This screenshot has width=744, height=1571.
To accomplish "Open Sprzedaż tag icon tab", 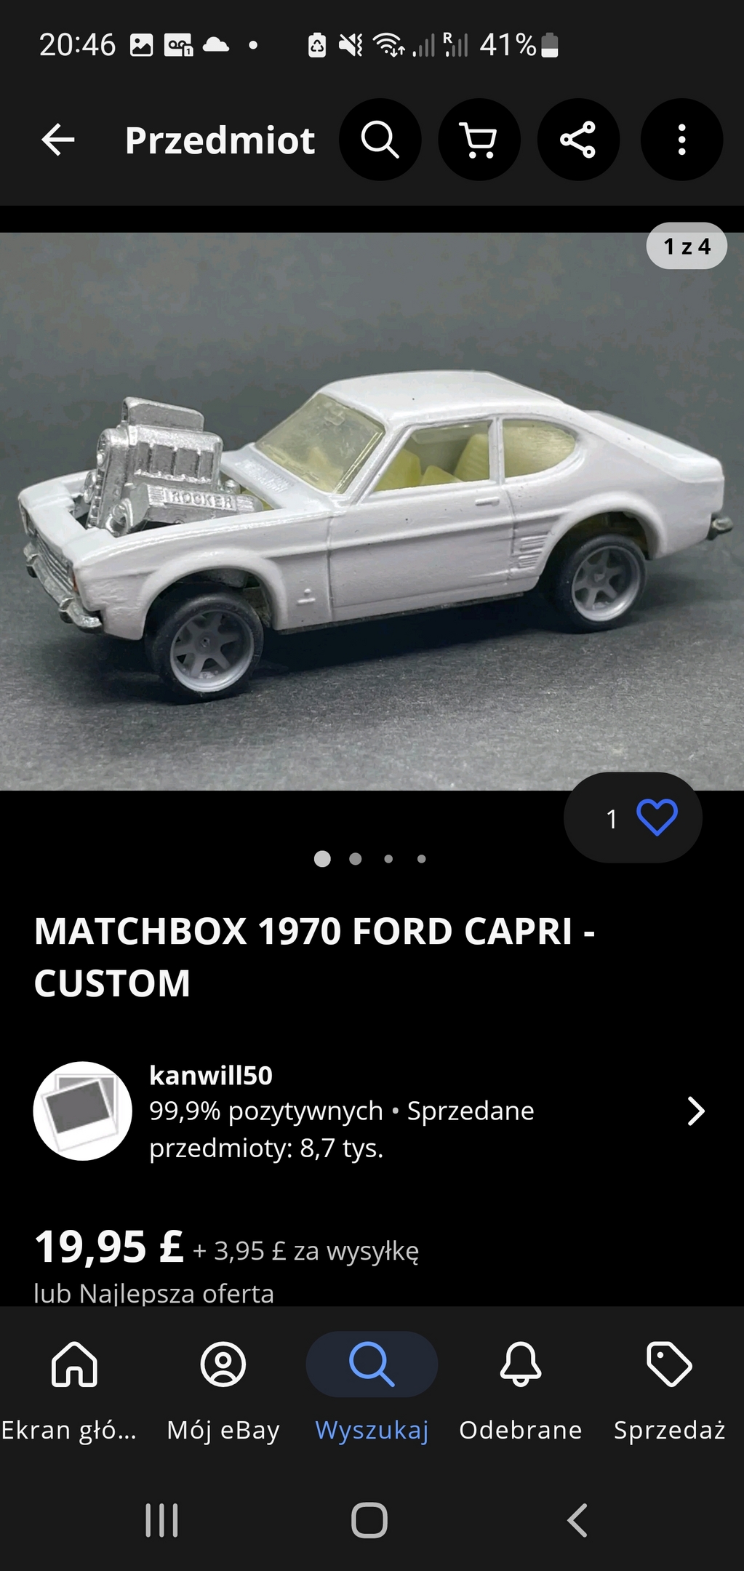I will tap(669, 1389).
